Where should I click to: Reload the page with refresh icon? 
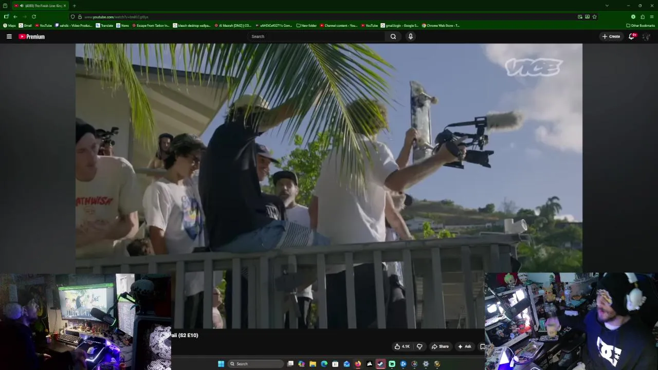click(34, 16)
